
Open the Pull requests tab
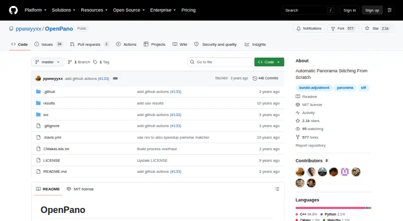tap(89, 44)
